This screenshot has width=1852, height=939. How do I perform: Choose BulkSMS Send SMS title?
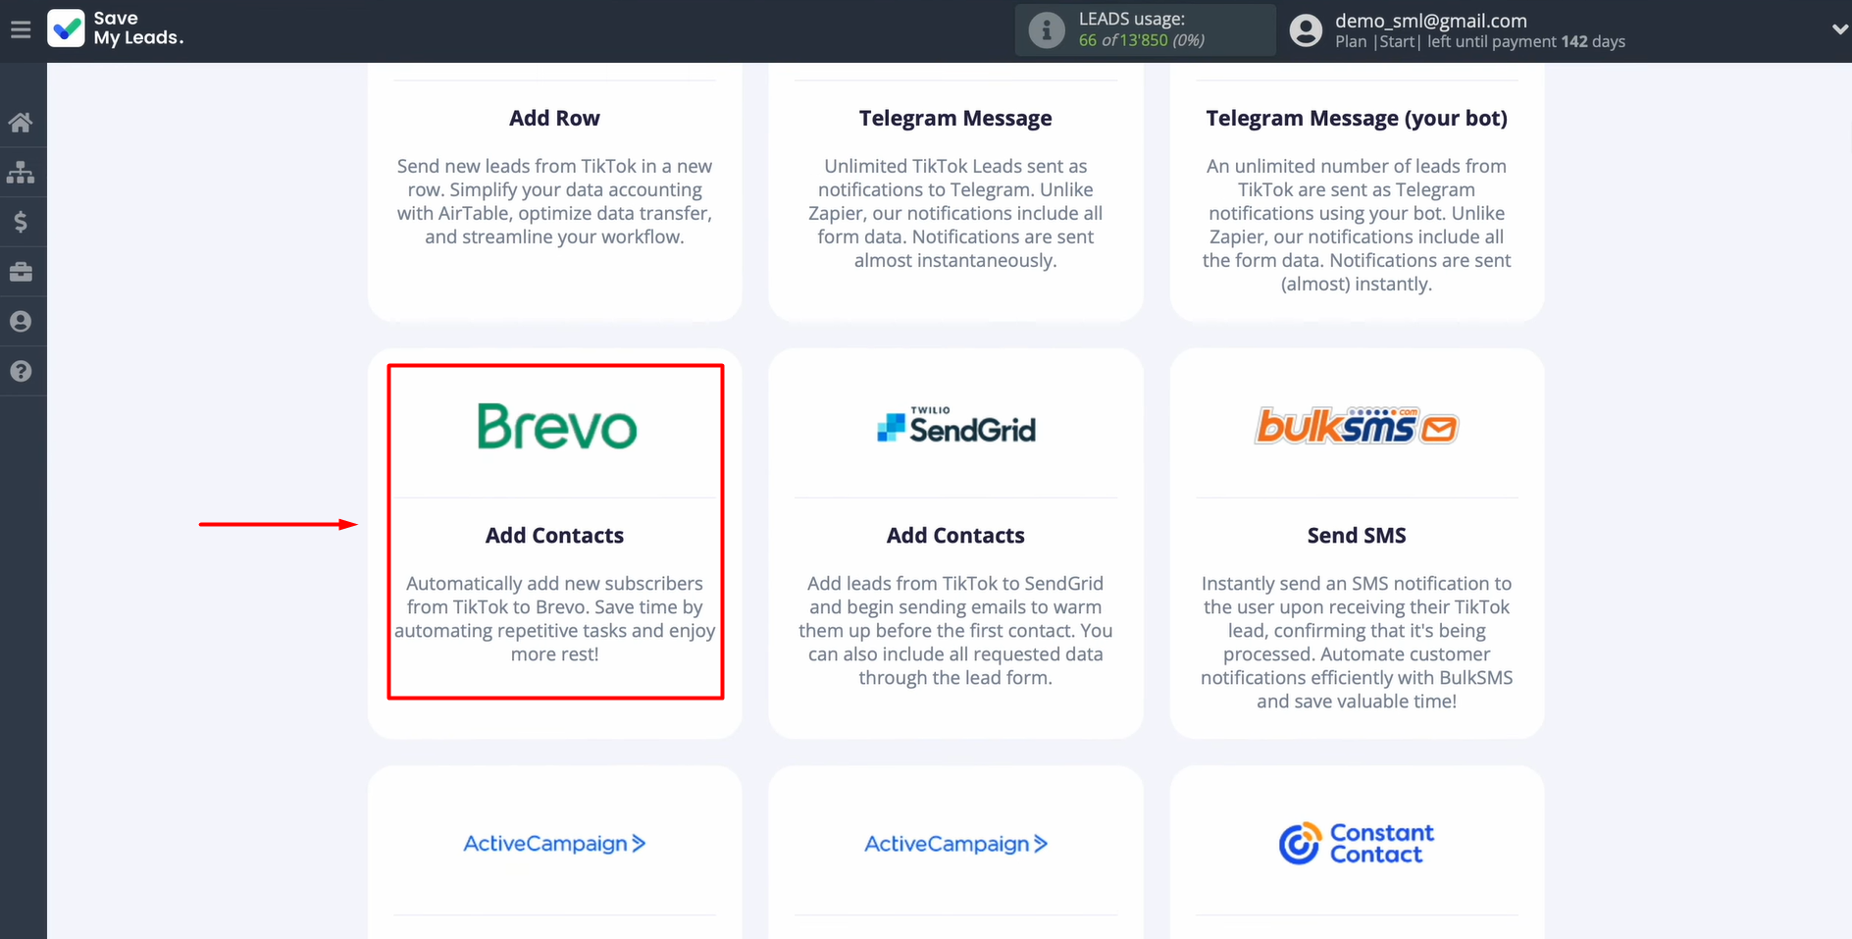tap(1357, 536)
